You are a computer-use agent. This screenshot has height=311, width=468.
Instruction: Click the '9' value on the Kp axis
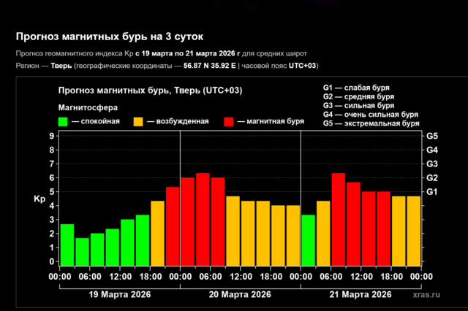(52, 136)
